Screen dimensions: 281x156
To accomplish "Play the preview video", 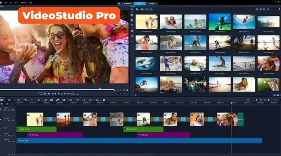I will 45,94.
